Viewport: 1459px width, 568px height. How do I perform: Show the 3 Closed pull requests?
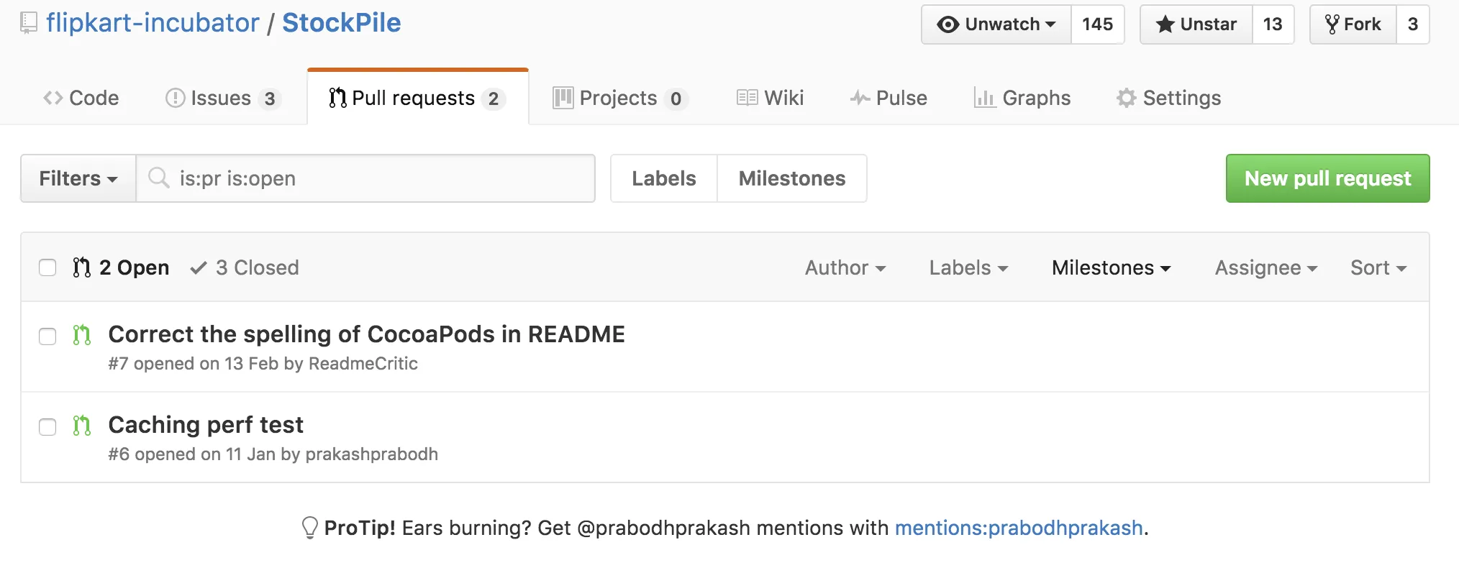pyautogui.click(x=245, y=267)
